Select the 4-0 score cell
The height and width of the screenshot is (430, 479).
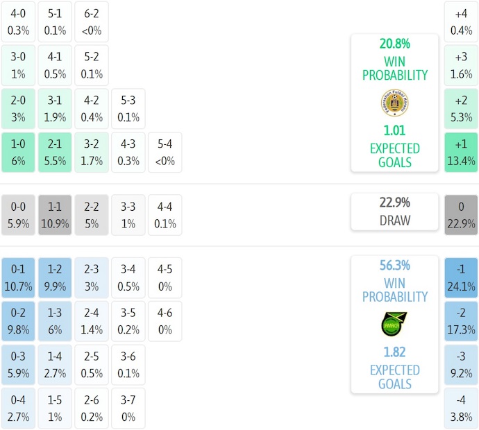(18, 21)
